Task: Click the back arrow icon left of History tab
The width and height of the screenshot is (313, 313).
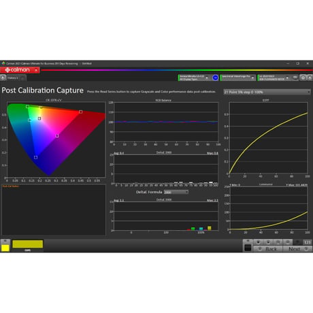Action: (3, 78)
